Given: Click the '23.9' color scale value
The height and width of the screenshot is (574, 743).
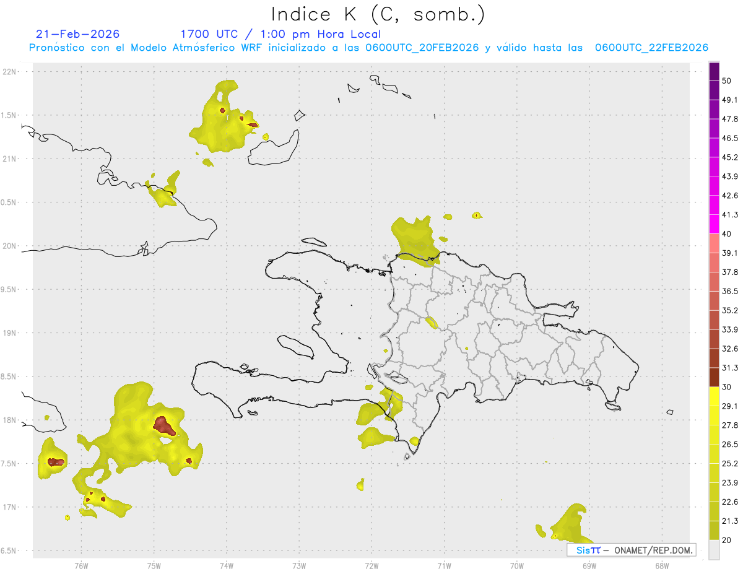Looking at the screenshot, I should pos(729,483).
